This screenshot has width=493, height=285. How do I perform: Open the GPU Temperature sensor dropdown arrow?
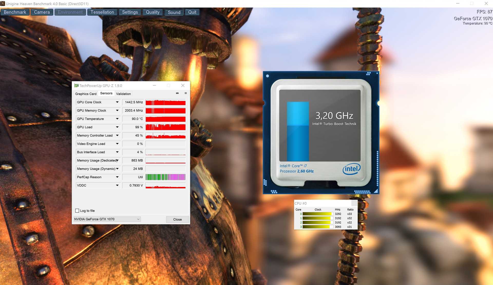point(117,119)
